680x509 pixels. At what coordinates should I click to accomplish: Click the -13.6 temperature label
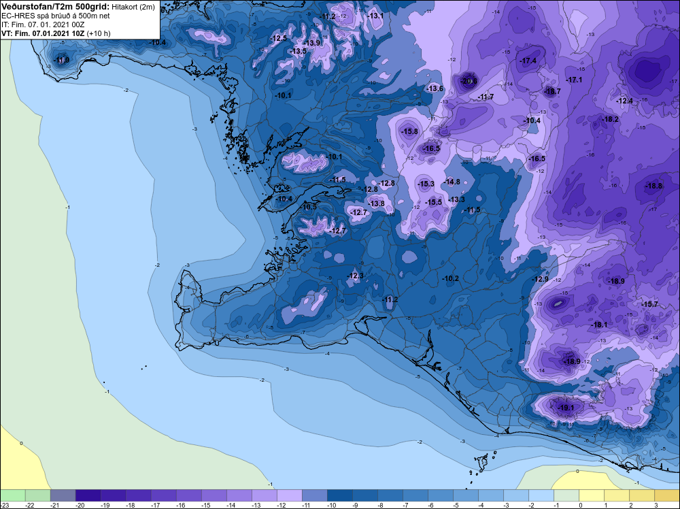(435, 88)
